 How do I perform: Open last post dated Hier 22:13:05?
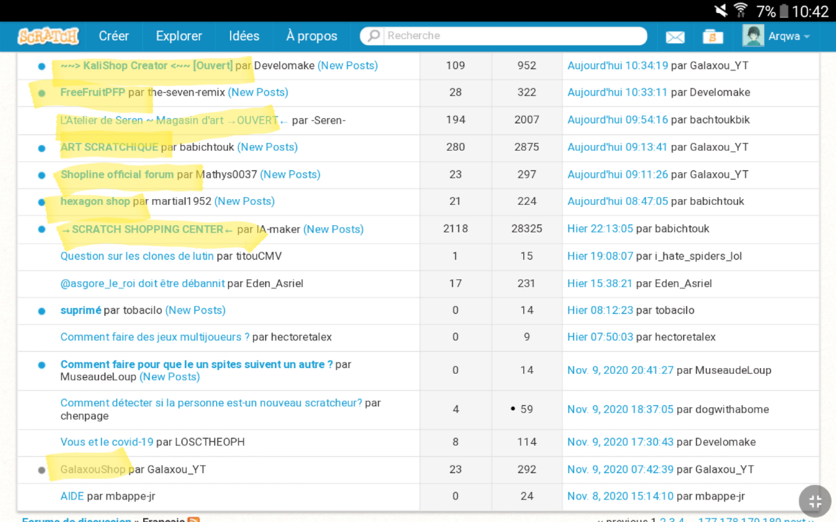click(x=600, y=228)
